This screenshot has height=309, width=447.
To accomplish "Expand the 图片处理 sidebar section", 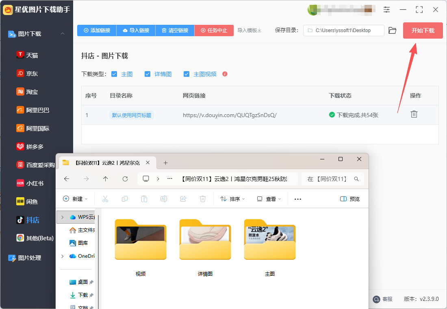I will tap(25, 258).
